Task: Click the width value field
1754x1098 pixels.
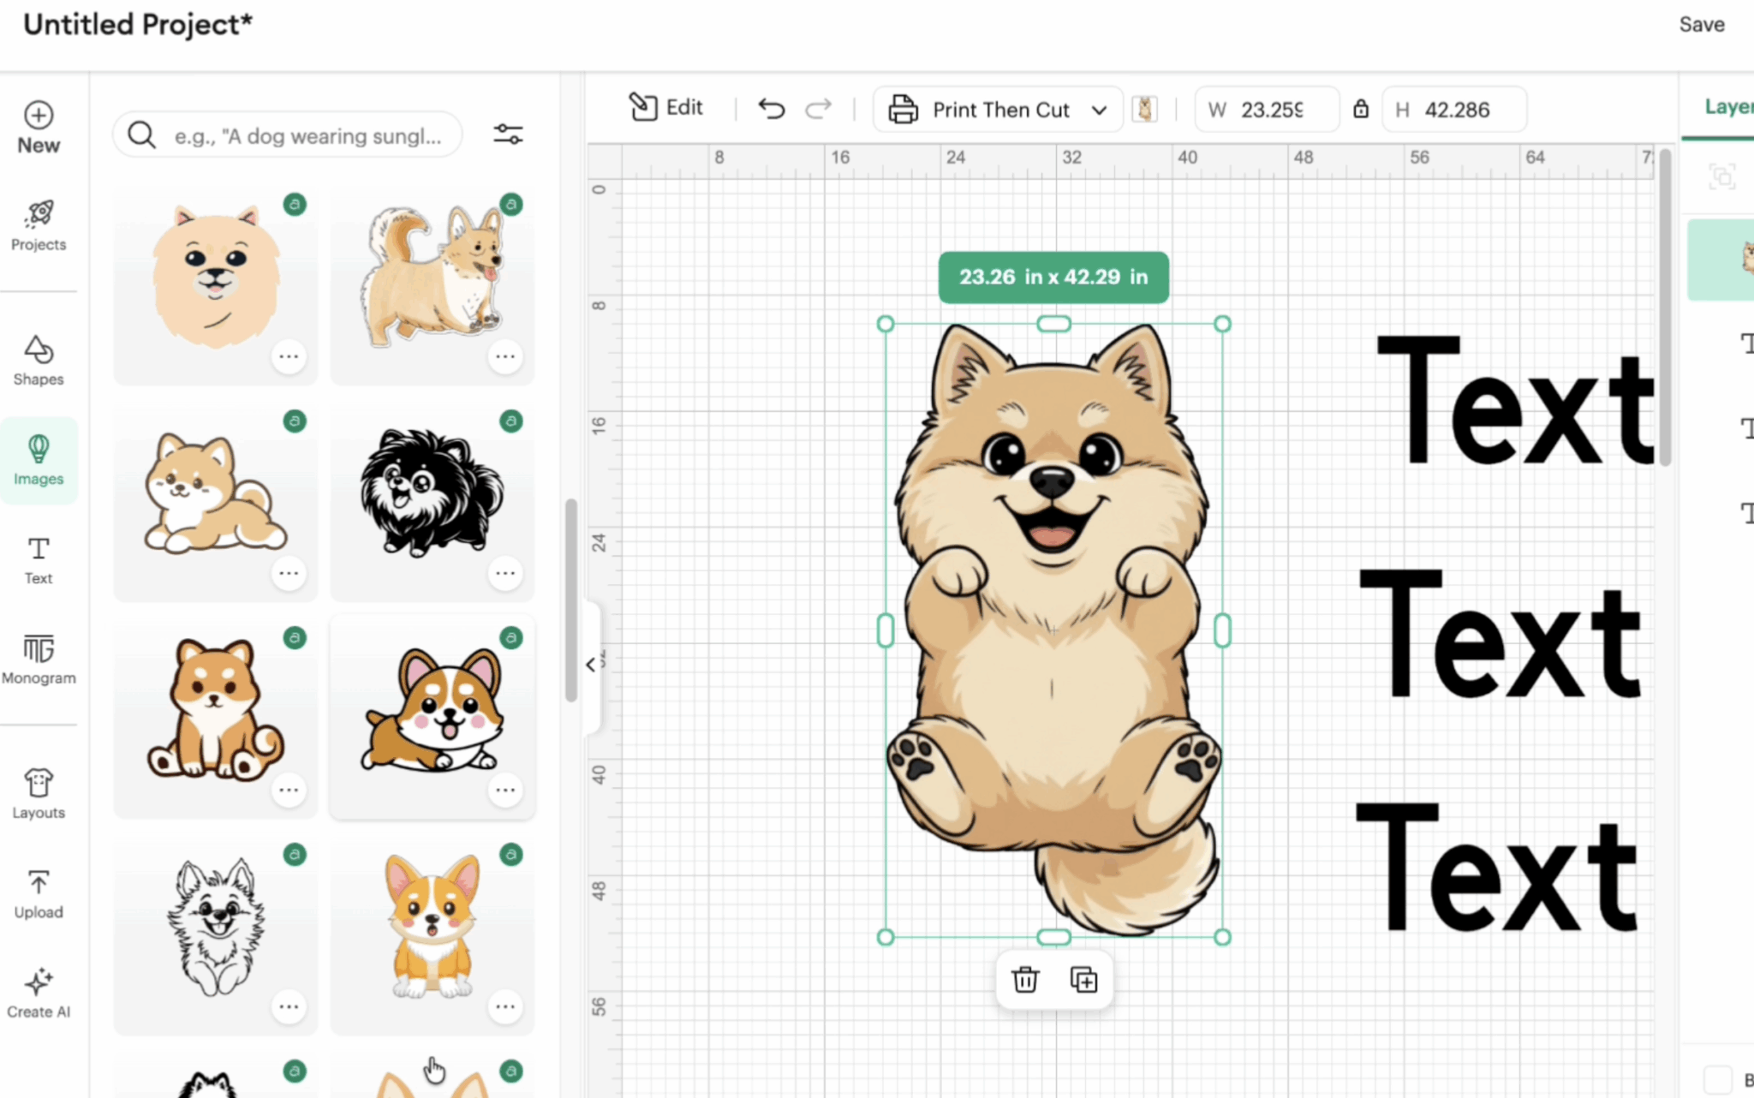Action: [x=1268, y=110]
